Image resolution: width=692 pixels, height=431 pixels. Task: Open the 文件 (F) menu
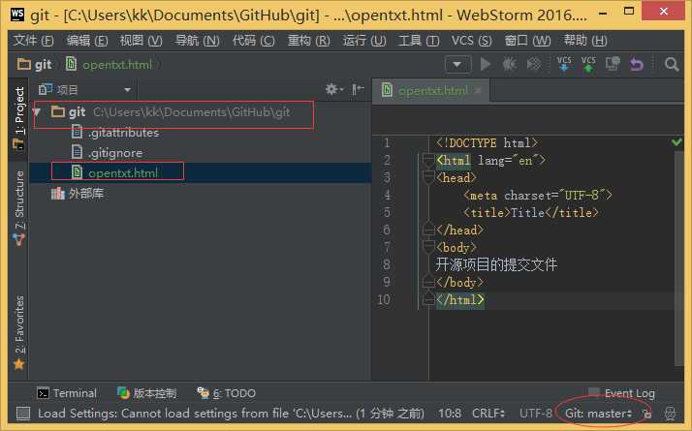34,41
